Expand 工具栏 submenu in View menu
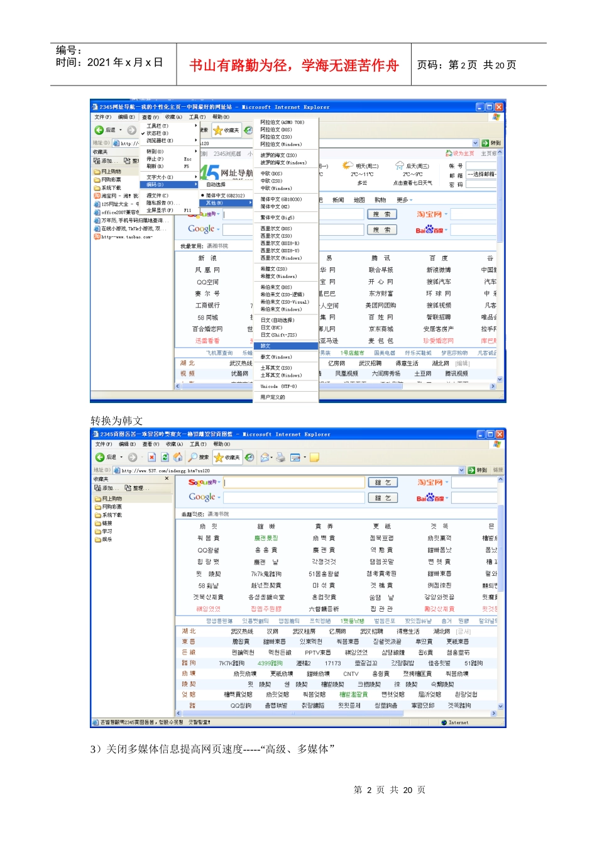The height and width of the screenshot is (845, 597). 168,126
